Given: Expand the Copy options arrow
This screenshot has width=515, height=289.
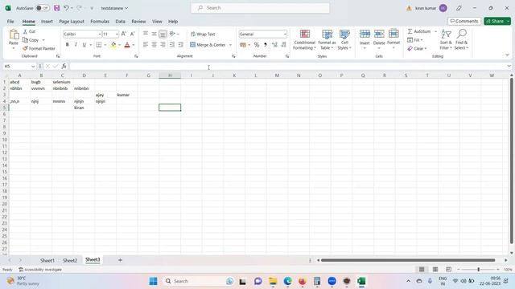Looking at the screenshot, I should pyautogui.click(x=43, y=40).
